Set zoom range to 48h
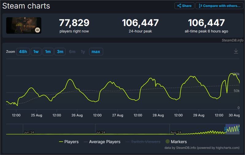The image size is (245, 155). tap(23, 52)
